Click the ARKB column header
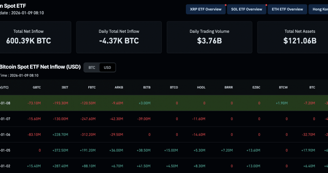This screenshot has width=328, height=173. click(119, 87)
